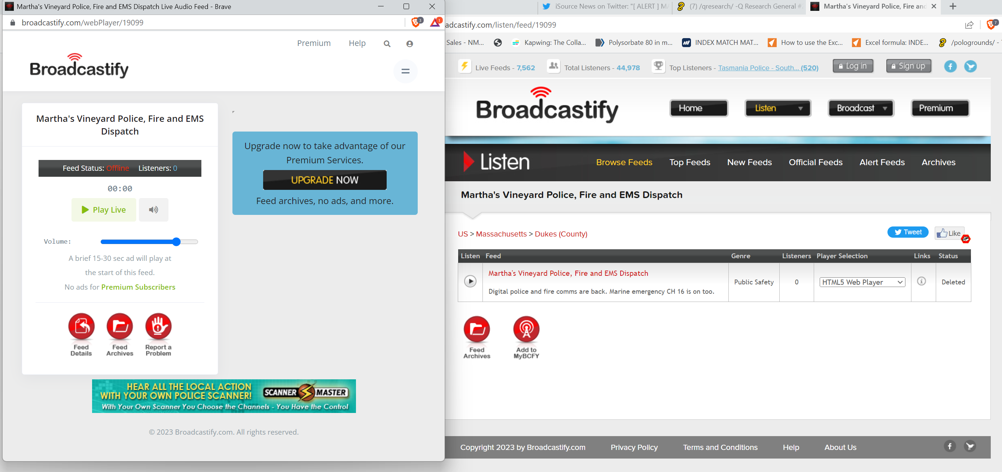Click the feed info icon in Links column
The height and width of the screenshot is (472, 1002).
(921, 281)
